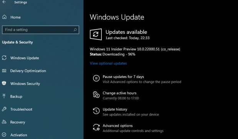Open Delivery Optimization settings
The width and height of the screenshot is (238, 139).
click(28, 71)
